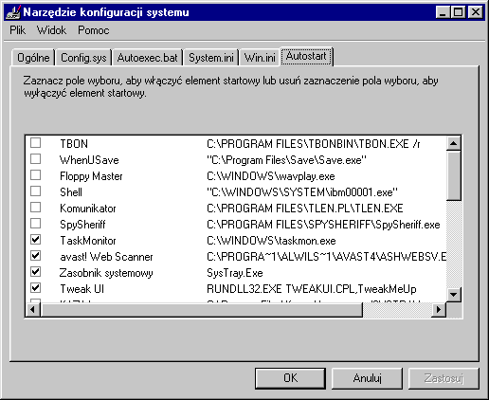Disable avast! Web Scanner startup checkbox
Image resolution: width=489 pixels, height=400 pixels.
point(36,256)
